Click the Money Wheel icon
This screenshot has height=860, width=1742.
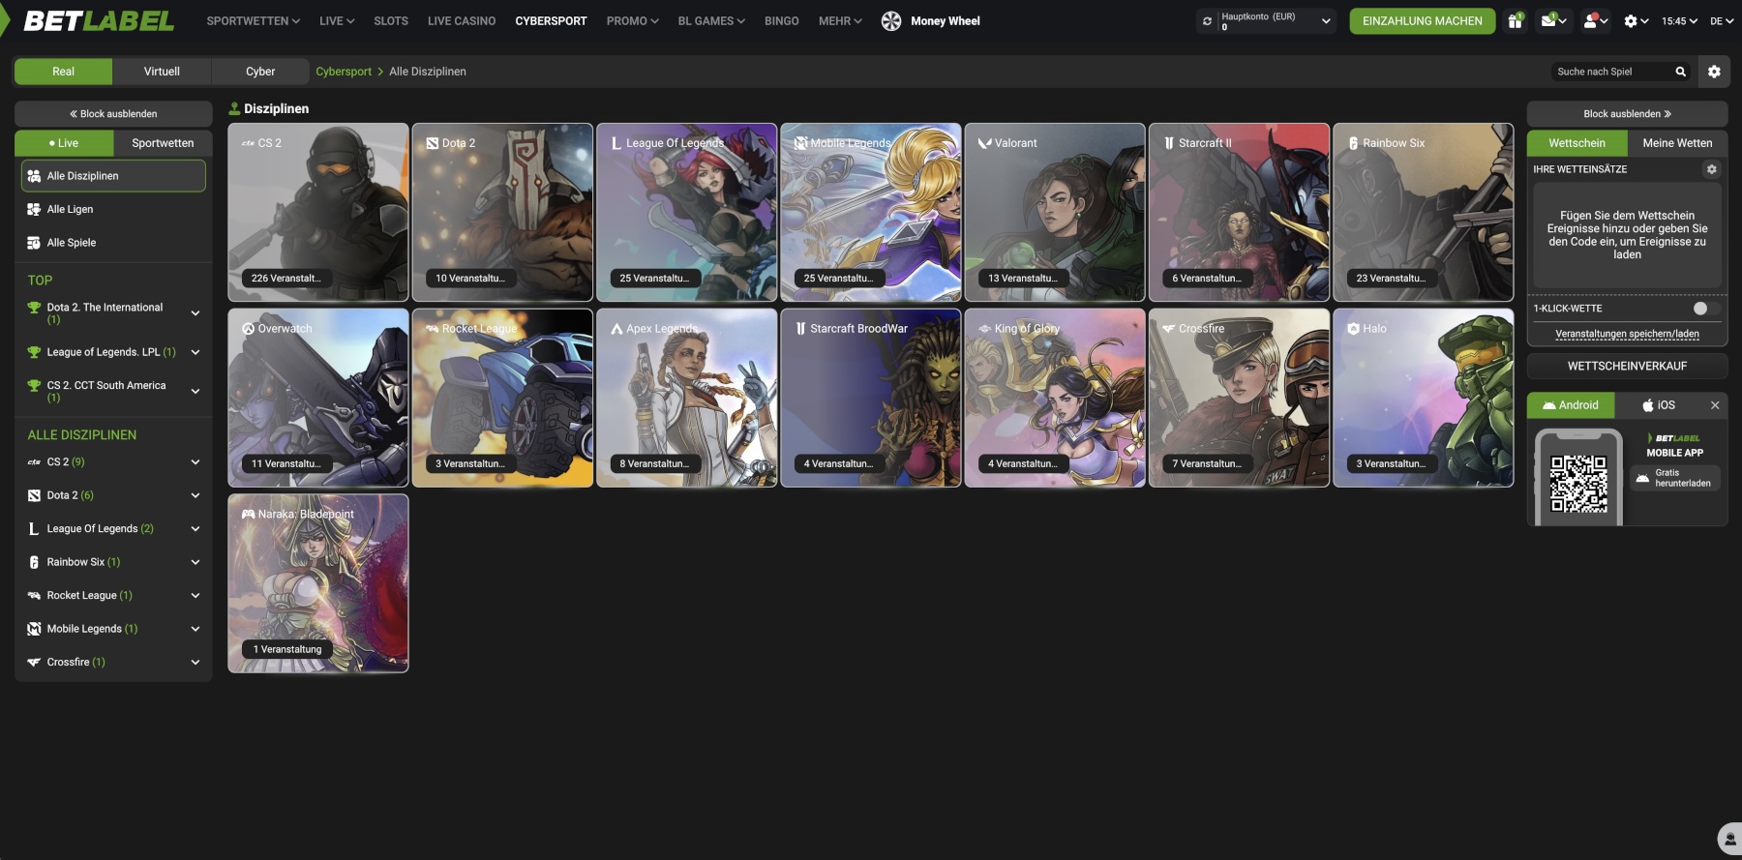click(x=891, y=21)
